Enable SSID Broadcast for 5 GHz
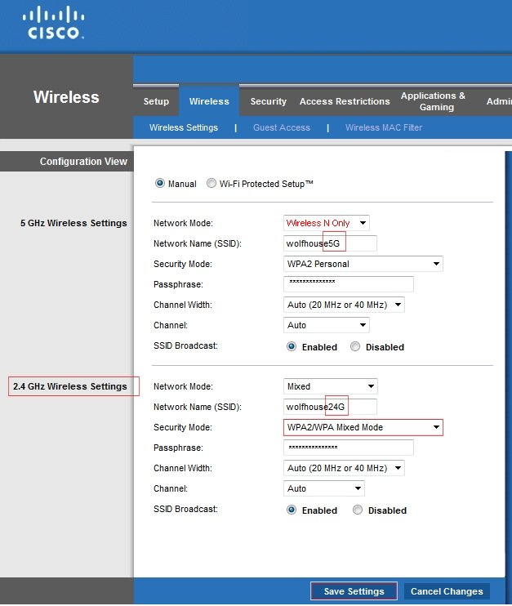Viewport: 512px width, 606px height. click(292, 346)
